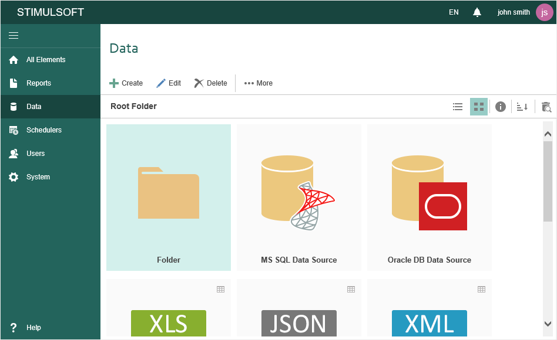Delete the selected item
Screen dimensions: 557x340
211,83
